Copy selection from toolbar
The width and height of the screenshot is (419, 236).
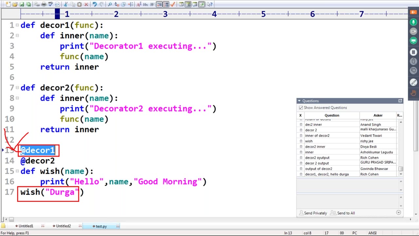[73, 4]
